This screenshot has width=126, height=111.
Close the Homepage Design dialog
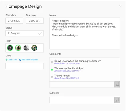point(120,6)
